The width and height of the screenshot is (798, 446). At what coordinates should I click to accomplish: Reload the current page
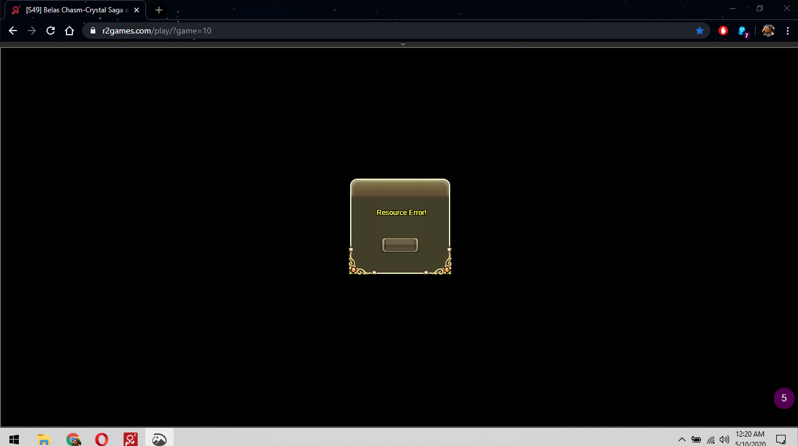click(51, 31)
